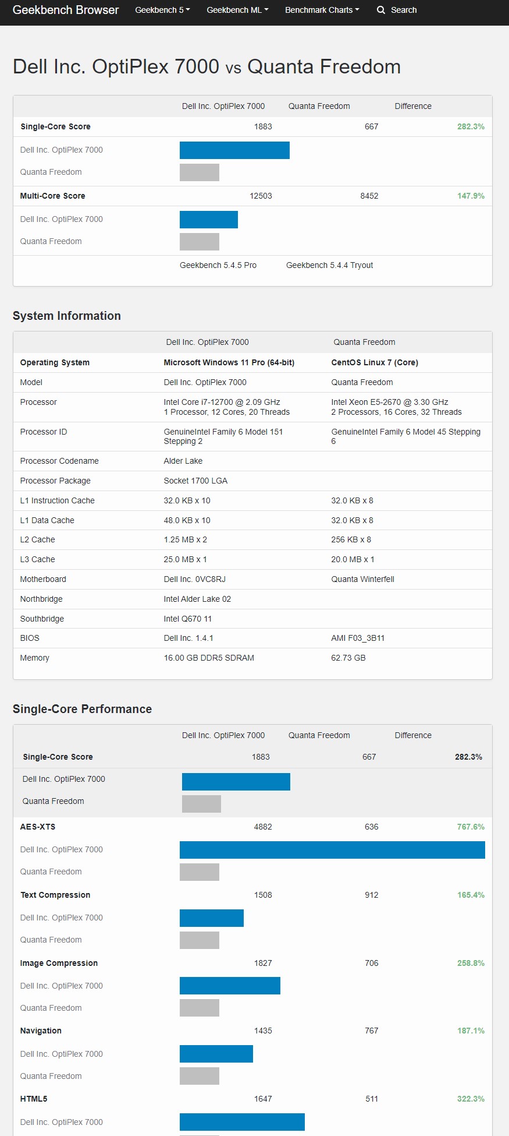Open the Geekbench 5 dropdown menu
This screenshot has height=1136, width=509.
(x=162, y=10)
